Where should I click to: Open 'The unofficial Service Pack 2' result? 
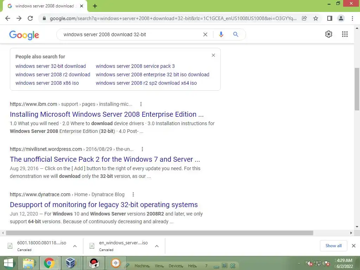click(x=105, y=159)
